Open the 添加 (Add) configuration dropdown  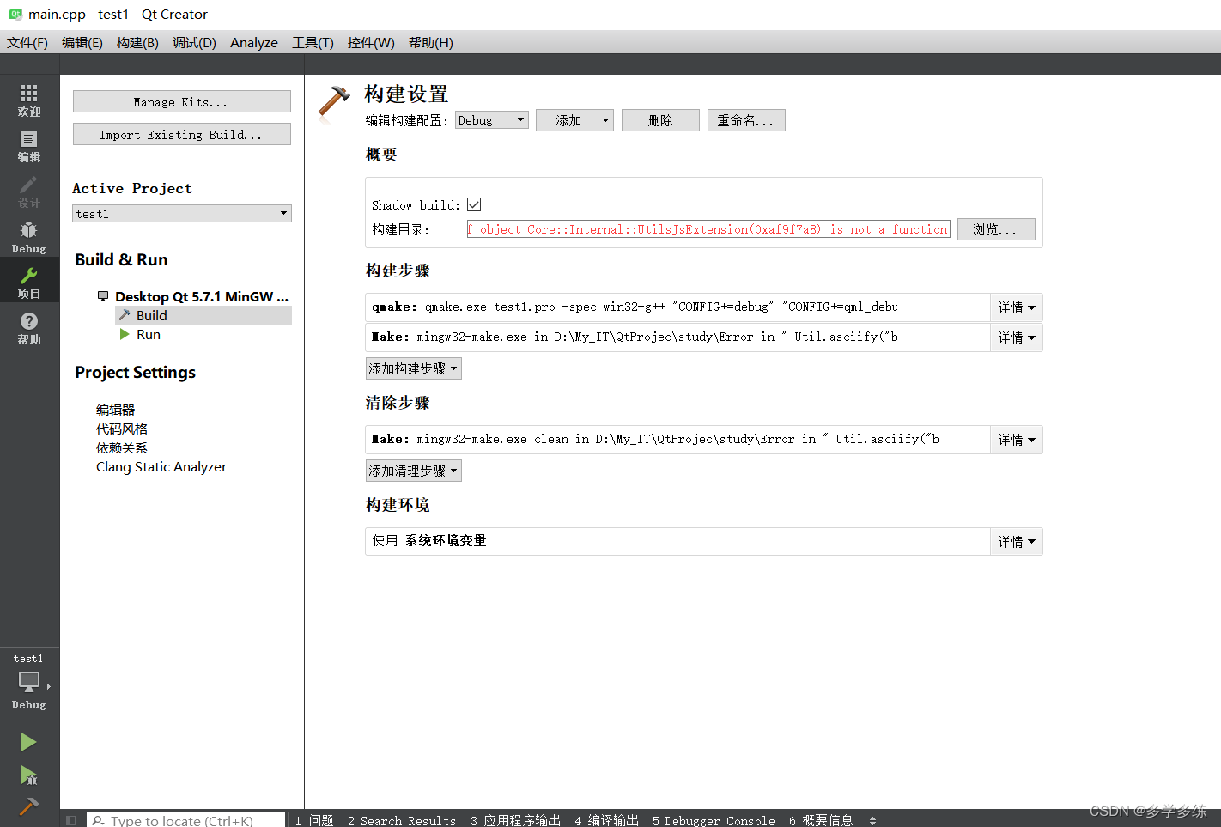click(x=574, y=120)
